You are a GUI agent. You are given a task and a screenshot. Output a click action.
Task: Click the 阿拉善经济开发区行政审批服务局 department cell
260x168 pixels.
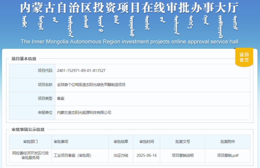(x=30, y=155)
